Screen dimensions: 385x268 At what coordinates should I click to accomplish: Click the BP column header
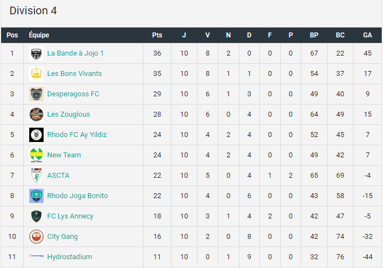coord(314,35)
